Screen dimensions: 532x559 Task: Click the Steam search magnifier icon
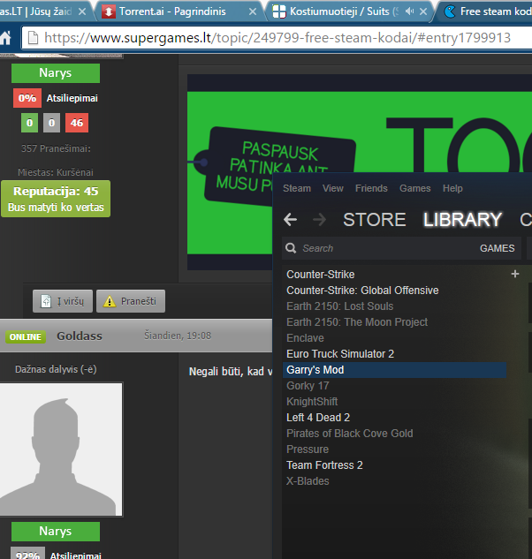tap(291, 248)
